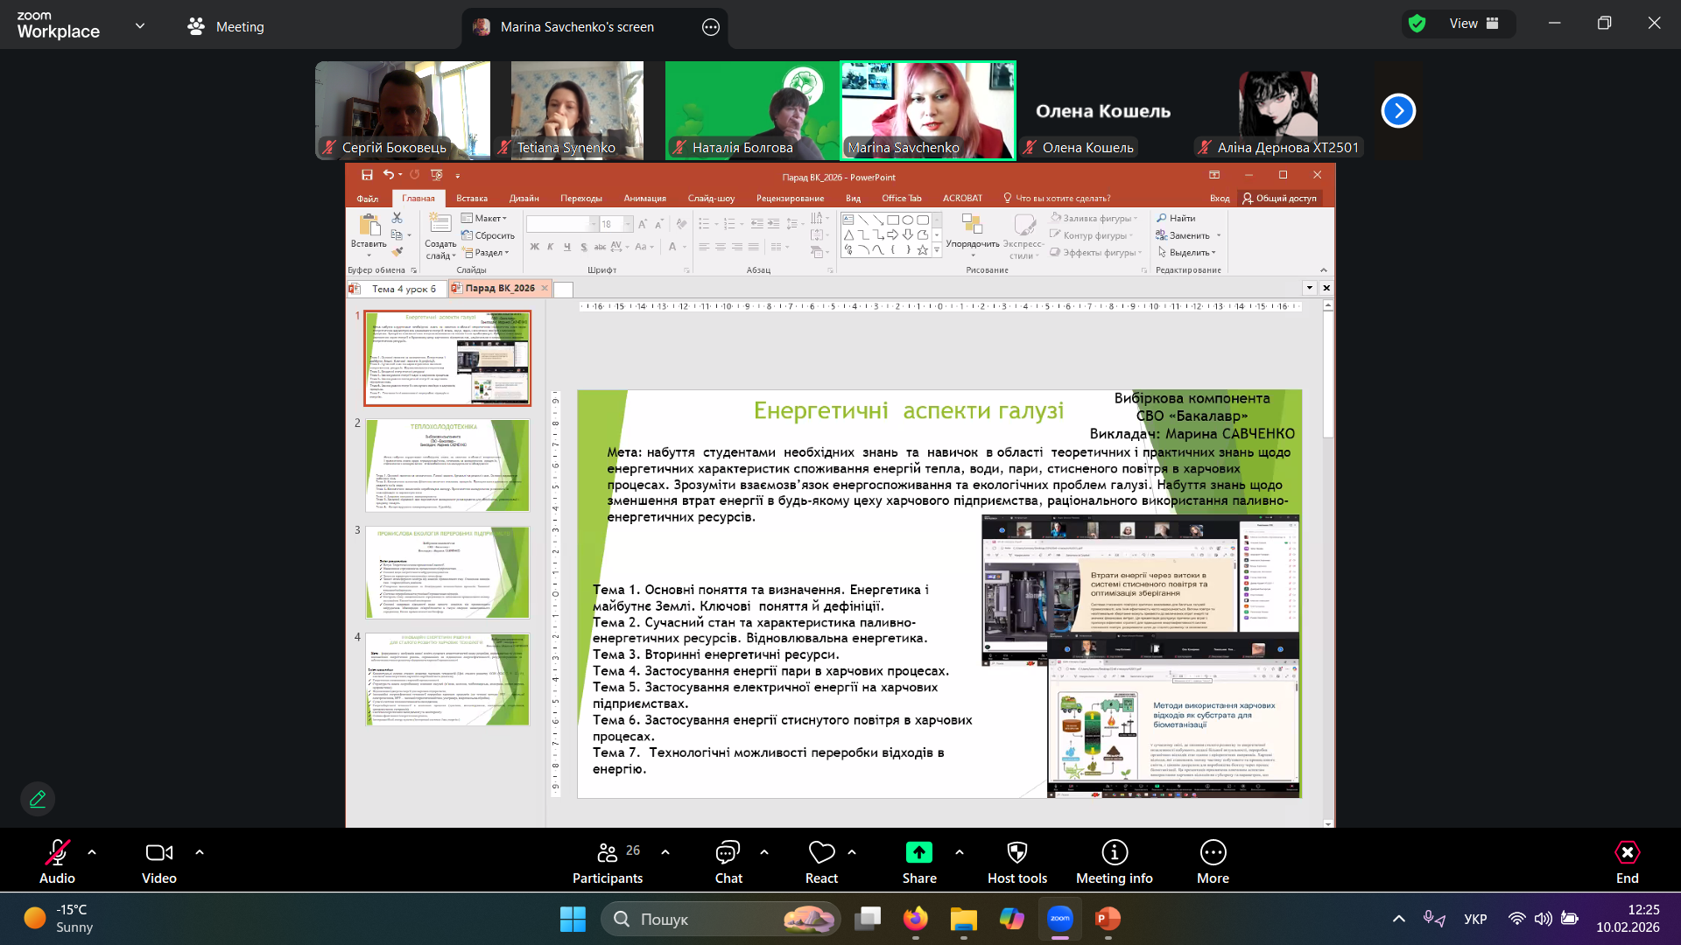The image size is (1681, 945).
Task: Click the encryption shield icon
Action: [x=1417, y=24]
